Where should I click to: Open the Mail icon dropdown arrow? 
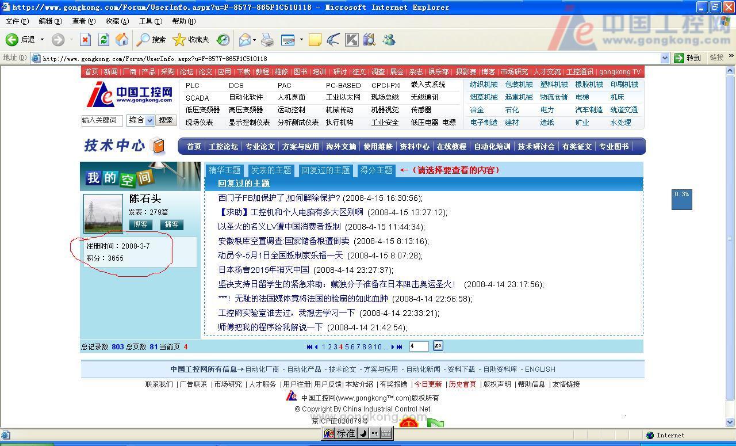point(255,40)
